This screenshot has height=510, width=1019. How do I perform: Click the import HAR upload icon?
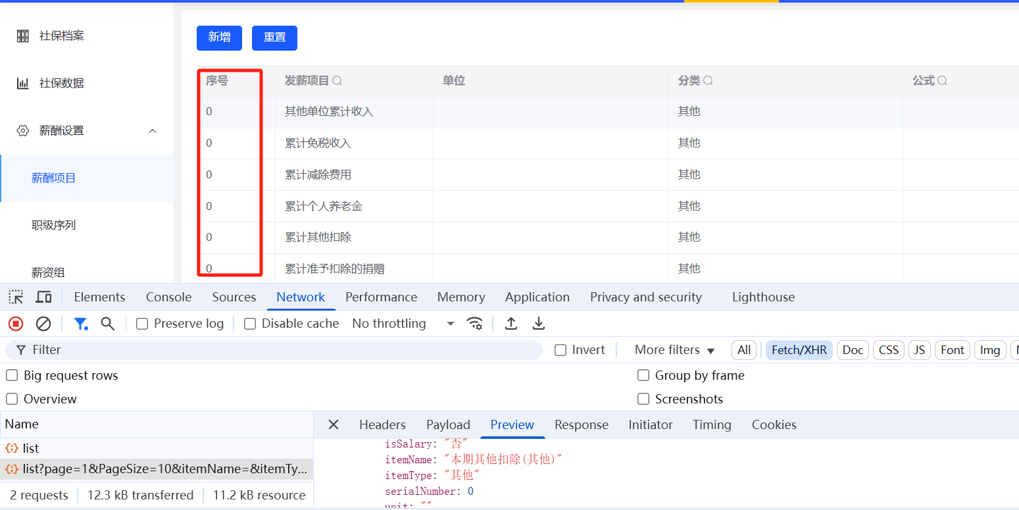pos(510,323)
